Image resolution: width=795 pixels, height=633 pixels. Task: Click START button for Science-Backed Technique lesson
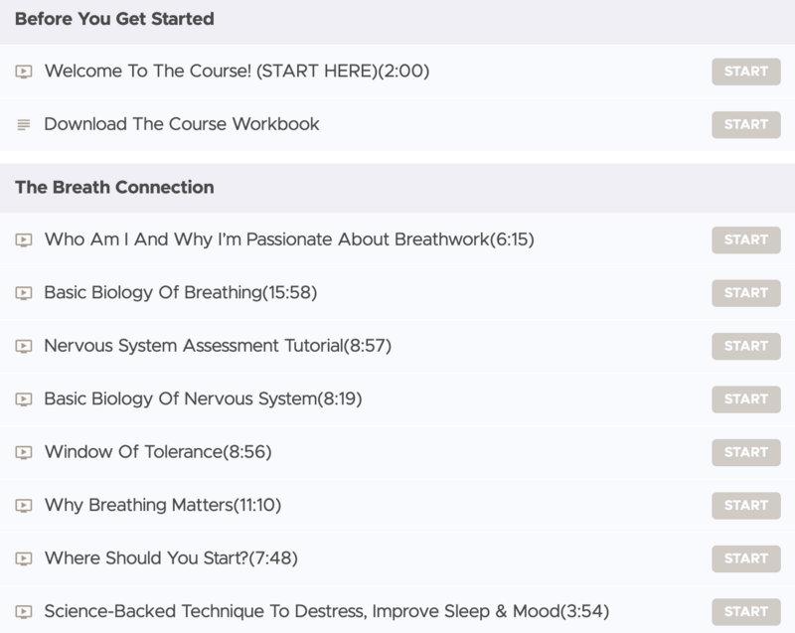746,612
